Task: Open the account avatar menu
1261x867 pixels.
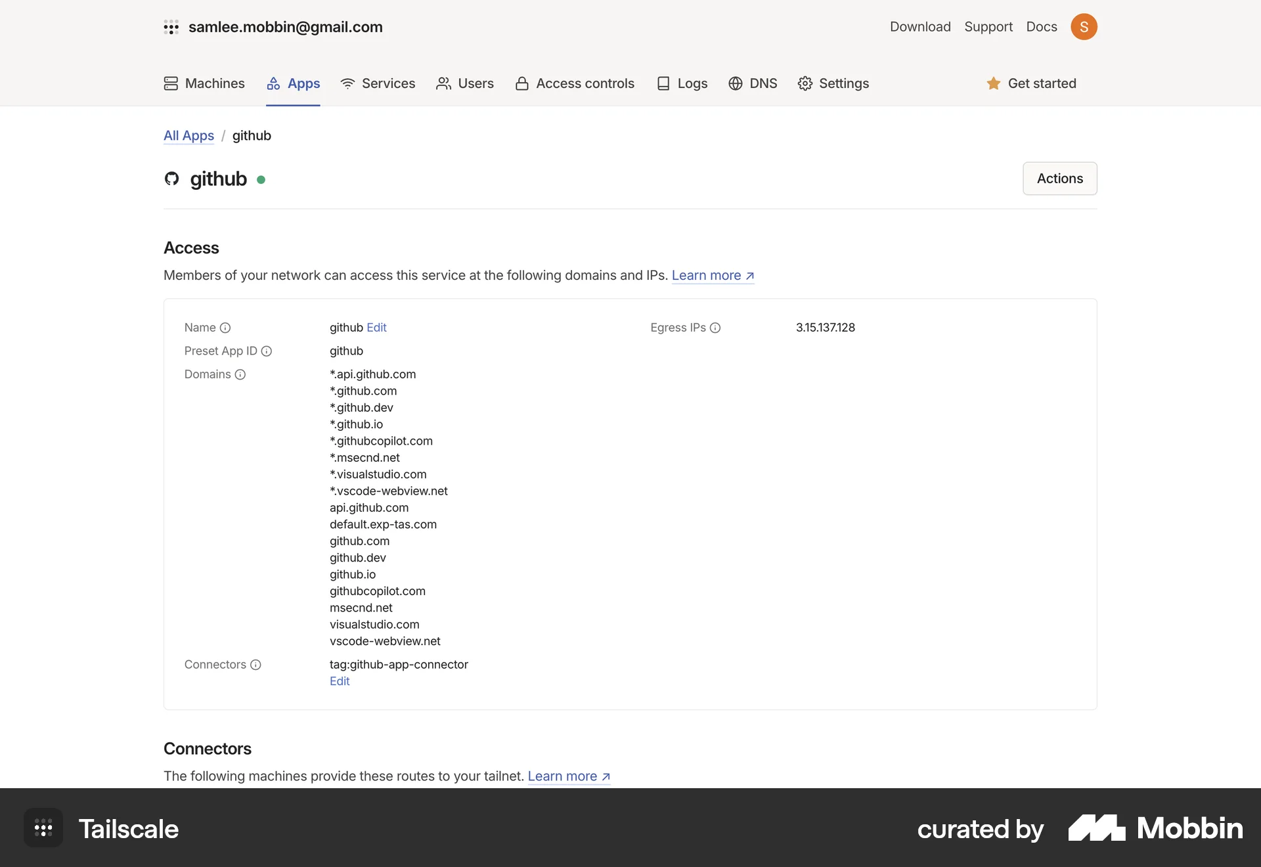Action: [1084, 27]
